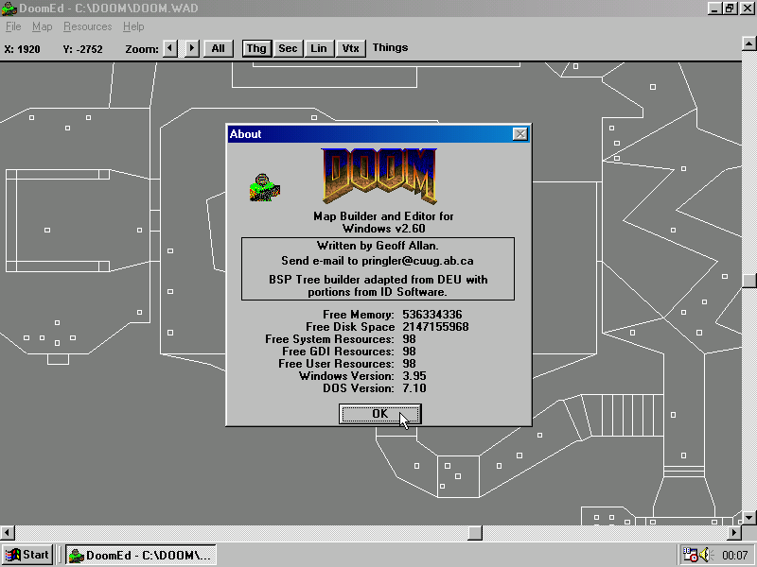This screenshot has height=567, width=757.
Task: Select the DoomEd taskbar button
Action: [141, 555]
